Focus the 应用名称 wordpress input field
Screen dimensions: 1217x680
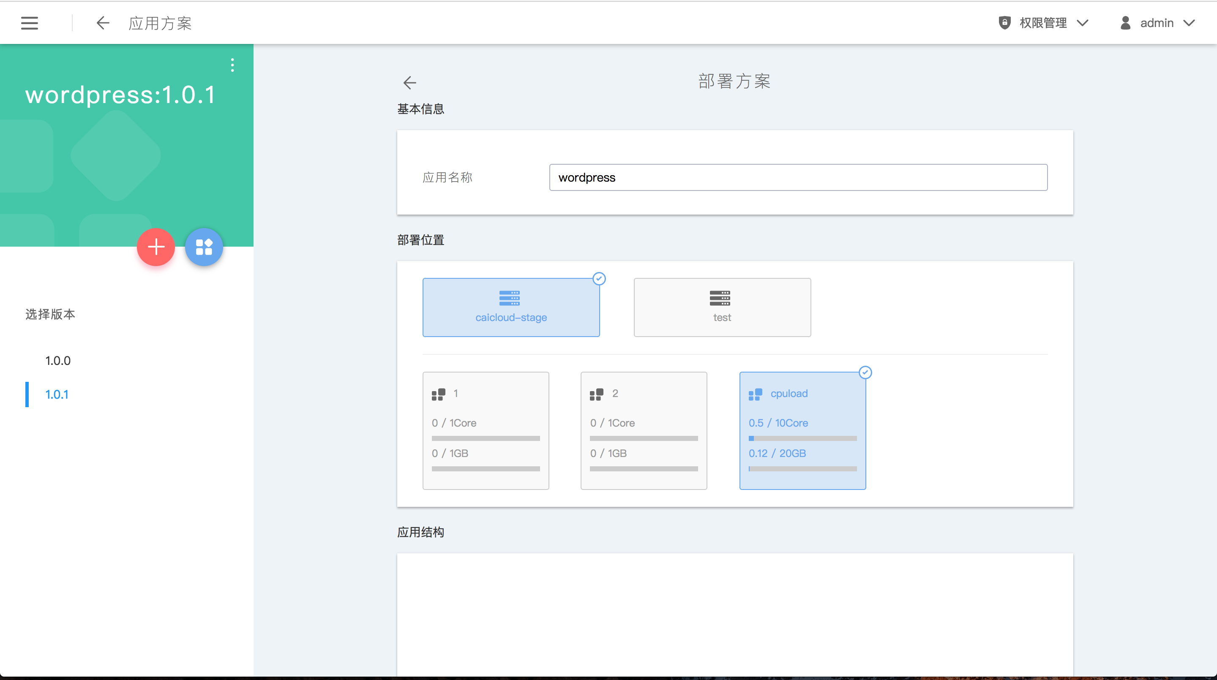pyautogui.click(x=798, y=177)
